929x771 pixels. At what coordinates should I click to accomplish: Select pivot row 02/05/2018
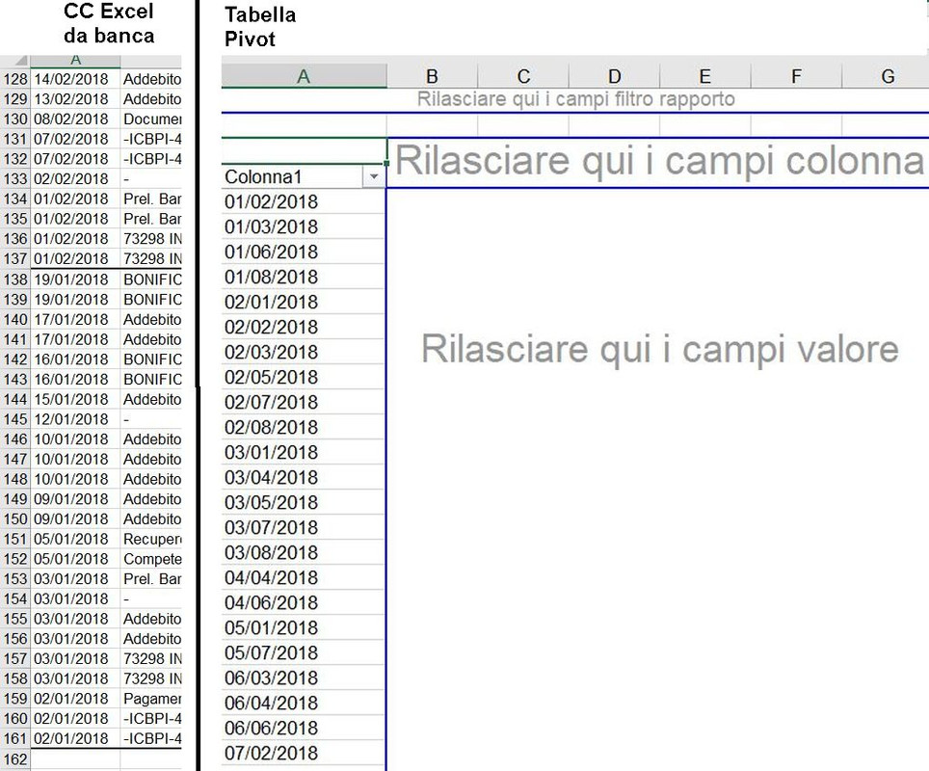click(x=304, y=377)
